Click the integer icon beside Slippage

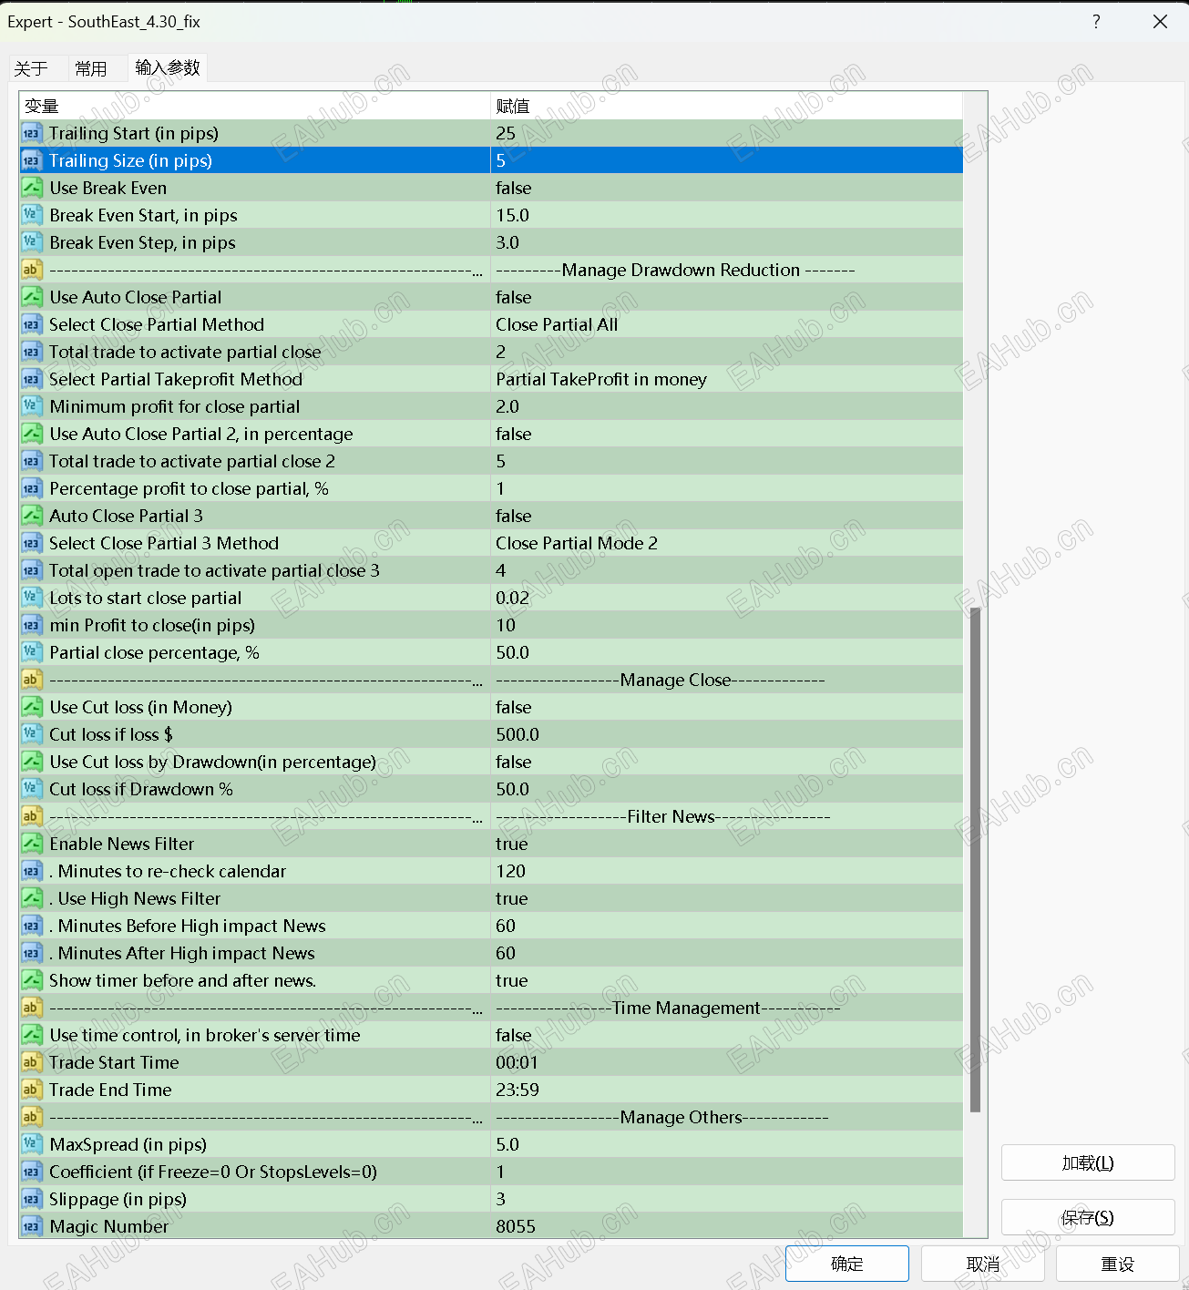pyautogui.click(x=32, y=1199)
